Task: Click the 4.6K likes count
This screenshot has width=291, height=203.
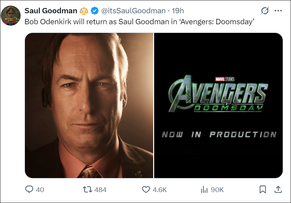Action: coord(160,190)
